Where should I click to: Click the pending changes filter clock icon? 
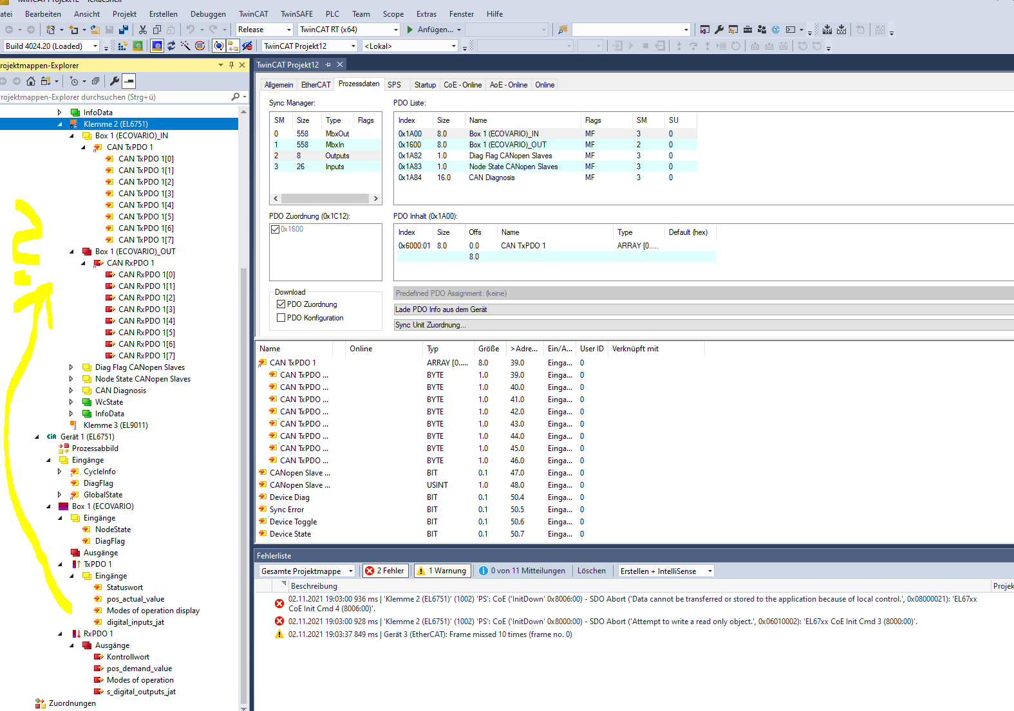tap(73, 81)
